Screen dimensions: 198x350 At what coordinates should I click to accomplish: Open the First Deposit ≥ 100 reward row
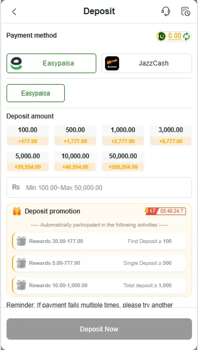(99, 241)
